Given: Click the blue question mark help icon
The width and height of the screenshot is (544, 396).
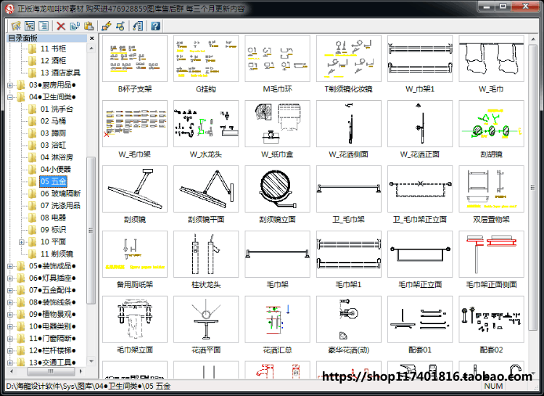Looking at the screenshot, I should [155, 25].
